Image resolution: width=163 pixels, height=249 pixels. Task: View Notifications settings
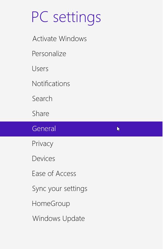tap(51, 84)
